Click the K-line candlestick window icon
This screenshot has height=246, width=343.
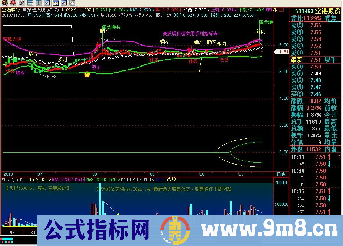point(55,3)
